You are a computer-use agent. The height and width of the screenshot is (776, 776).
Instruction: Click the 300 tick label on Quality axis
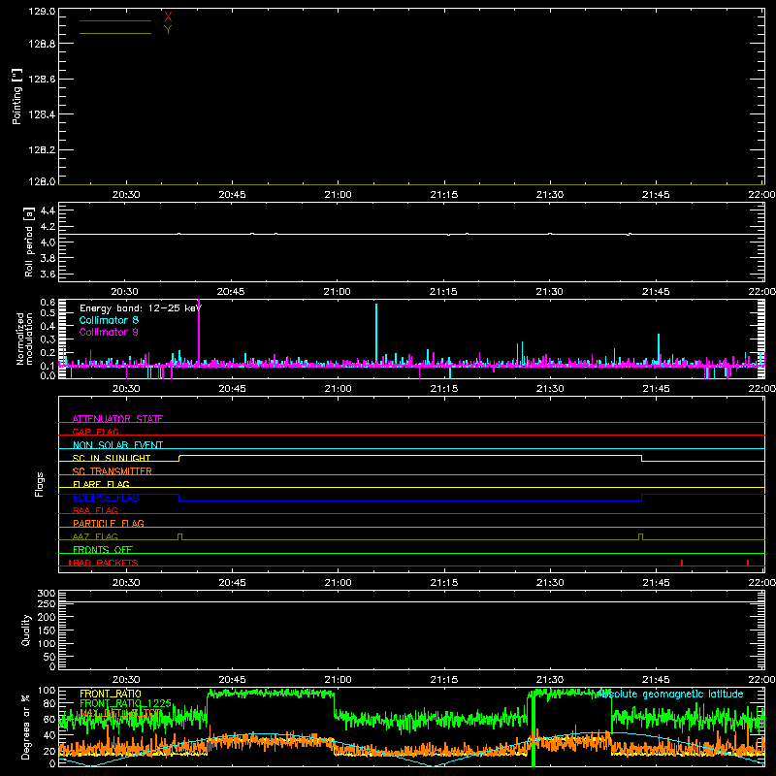point(47,594)
